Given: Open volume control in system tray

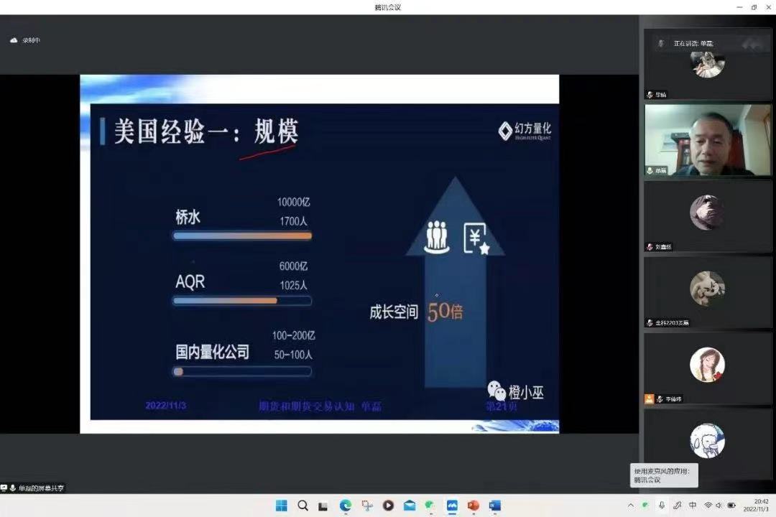Looking at the screenshot, I should coord(719,506).
